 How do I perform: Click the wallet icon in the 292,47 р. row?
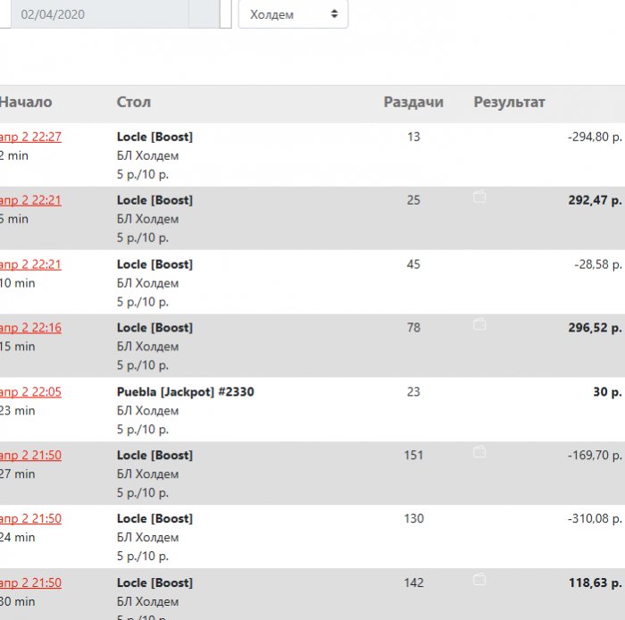click(x=479, y=197)
